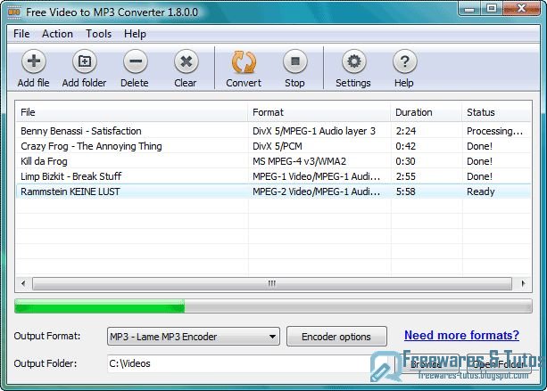Sort by the Status column header
547x391 pixels.
[497, 112]
